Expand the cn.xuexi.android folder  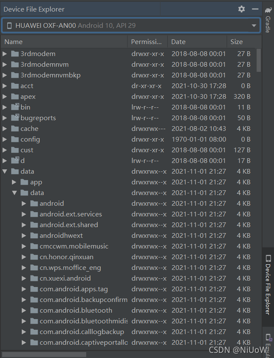coord(24,278)
